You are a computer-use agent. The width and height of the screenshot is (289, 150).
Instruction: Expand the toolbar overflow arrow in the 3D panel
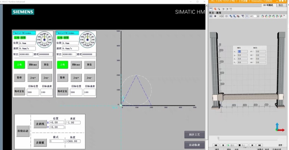[x=284, y=16]
